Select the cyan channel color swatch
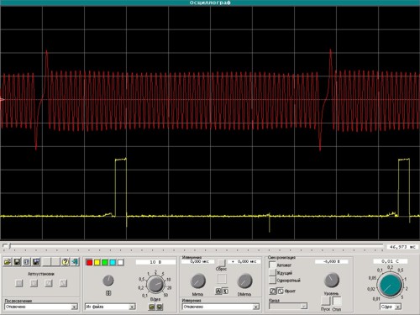This screenshot has width=420, height=315. (x=113, y=262)
